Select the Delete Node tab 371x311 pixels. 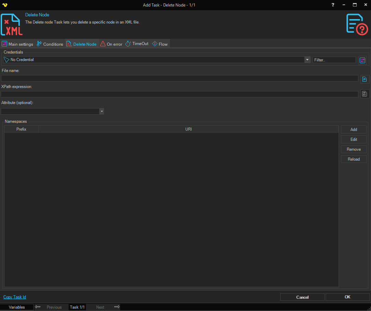(82, 44)
